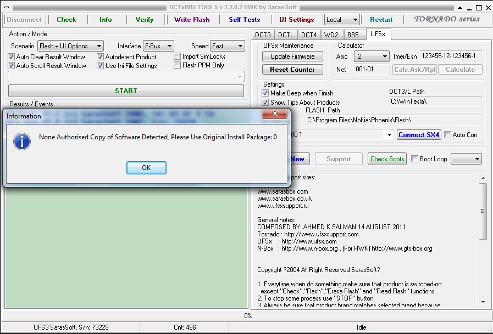
Task: Toggle Make Beep when Finish checkbox
Action: click(265, 93)
